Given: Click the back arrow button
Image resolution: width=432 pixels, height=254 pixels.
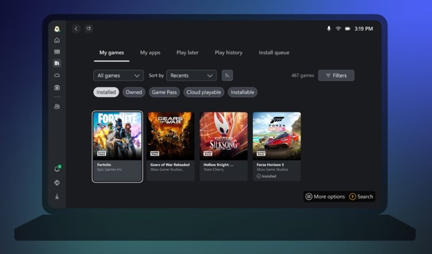Looking at the screenshot, I should coord(76,29).
